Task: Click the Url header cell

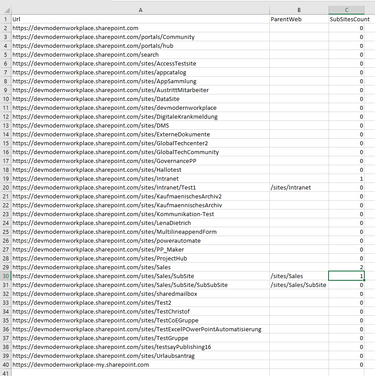Action: [140, 19]
